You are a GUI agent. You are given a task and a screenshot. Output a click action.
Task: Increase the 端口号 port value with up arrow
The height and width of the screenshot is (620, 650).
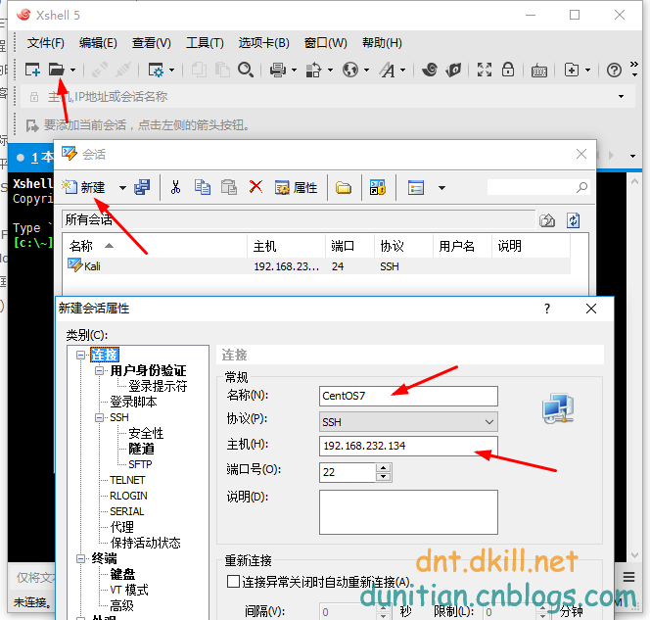(384, 468)
